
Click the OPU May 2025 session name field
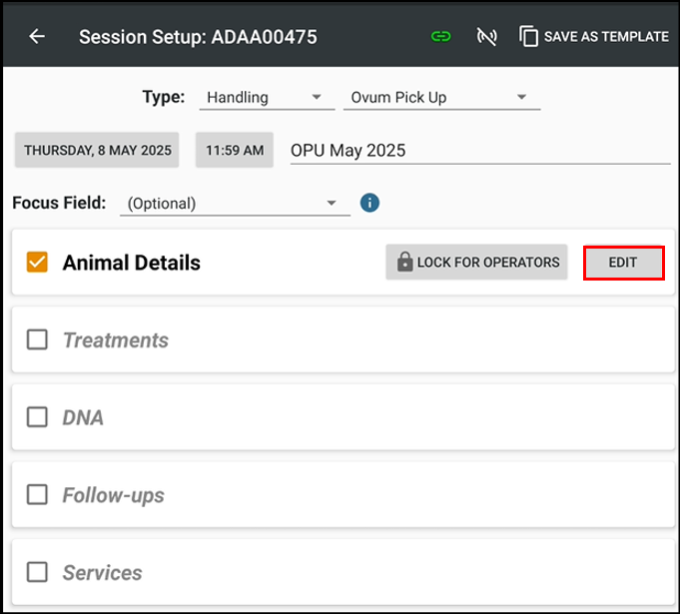pyautogui.click(x=480, y=151)
